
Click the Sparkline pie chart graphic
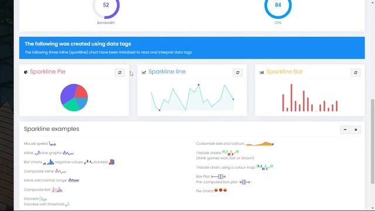pyautogui.click(x=74, y=97)
